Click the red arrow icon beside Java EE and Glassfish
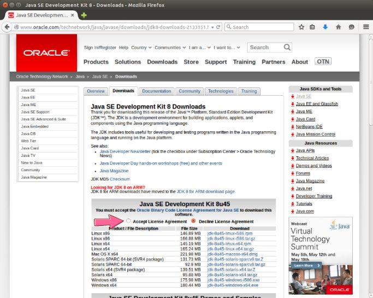This screenshot has width=373, height=298. (293, 104)
